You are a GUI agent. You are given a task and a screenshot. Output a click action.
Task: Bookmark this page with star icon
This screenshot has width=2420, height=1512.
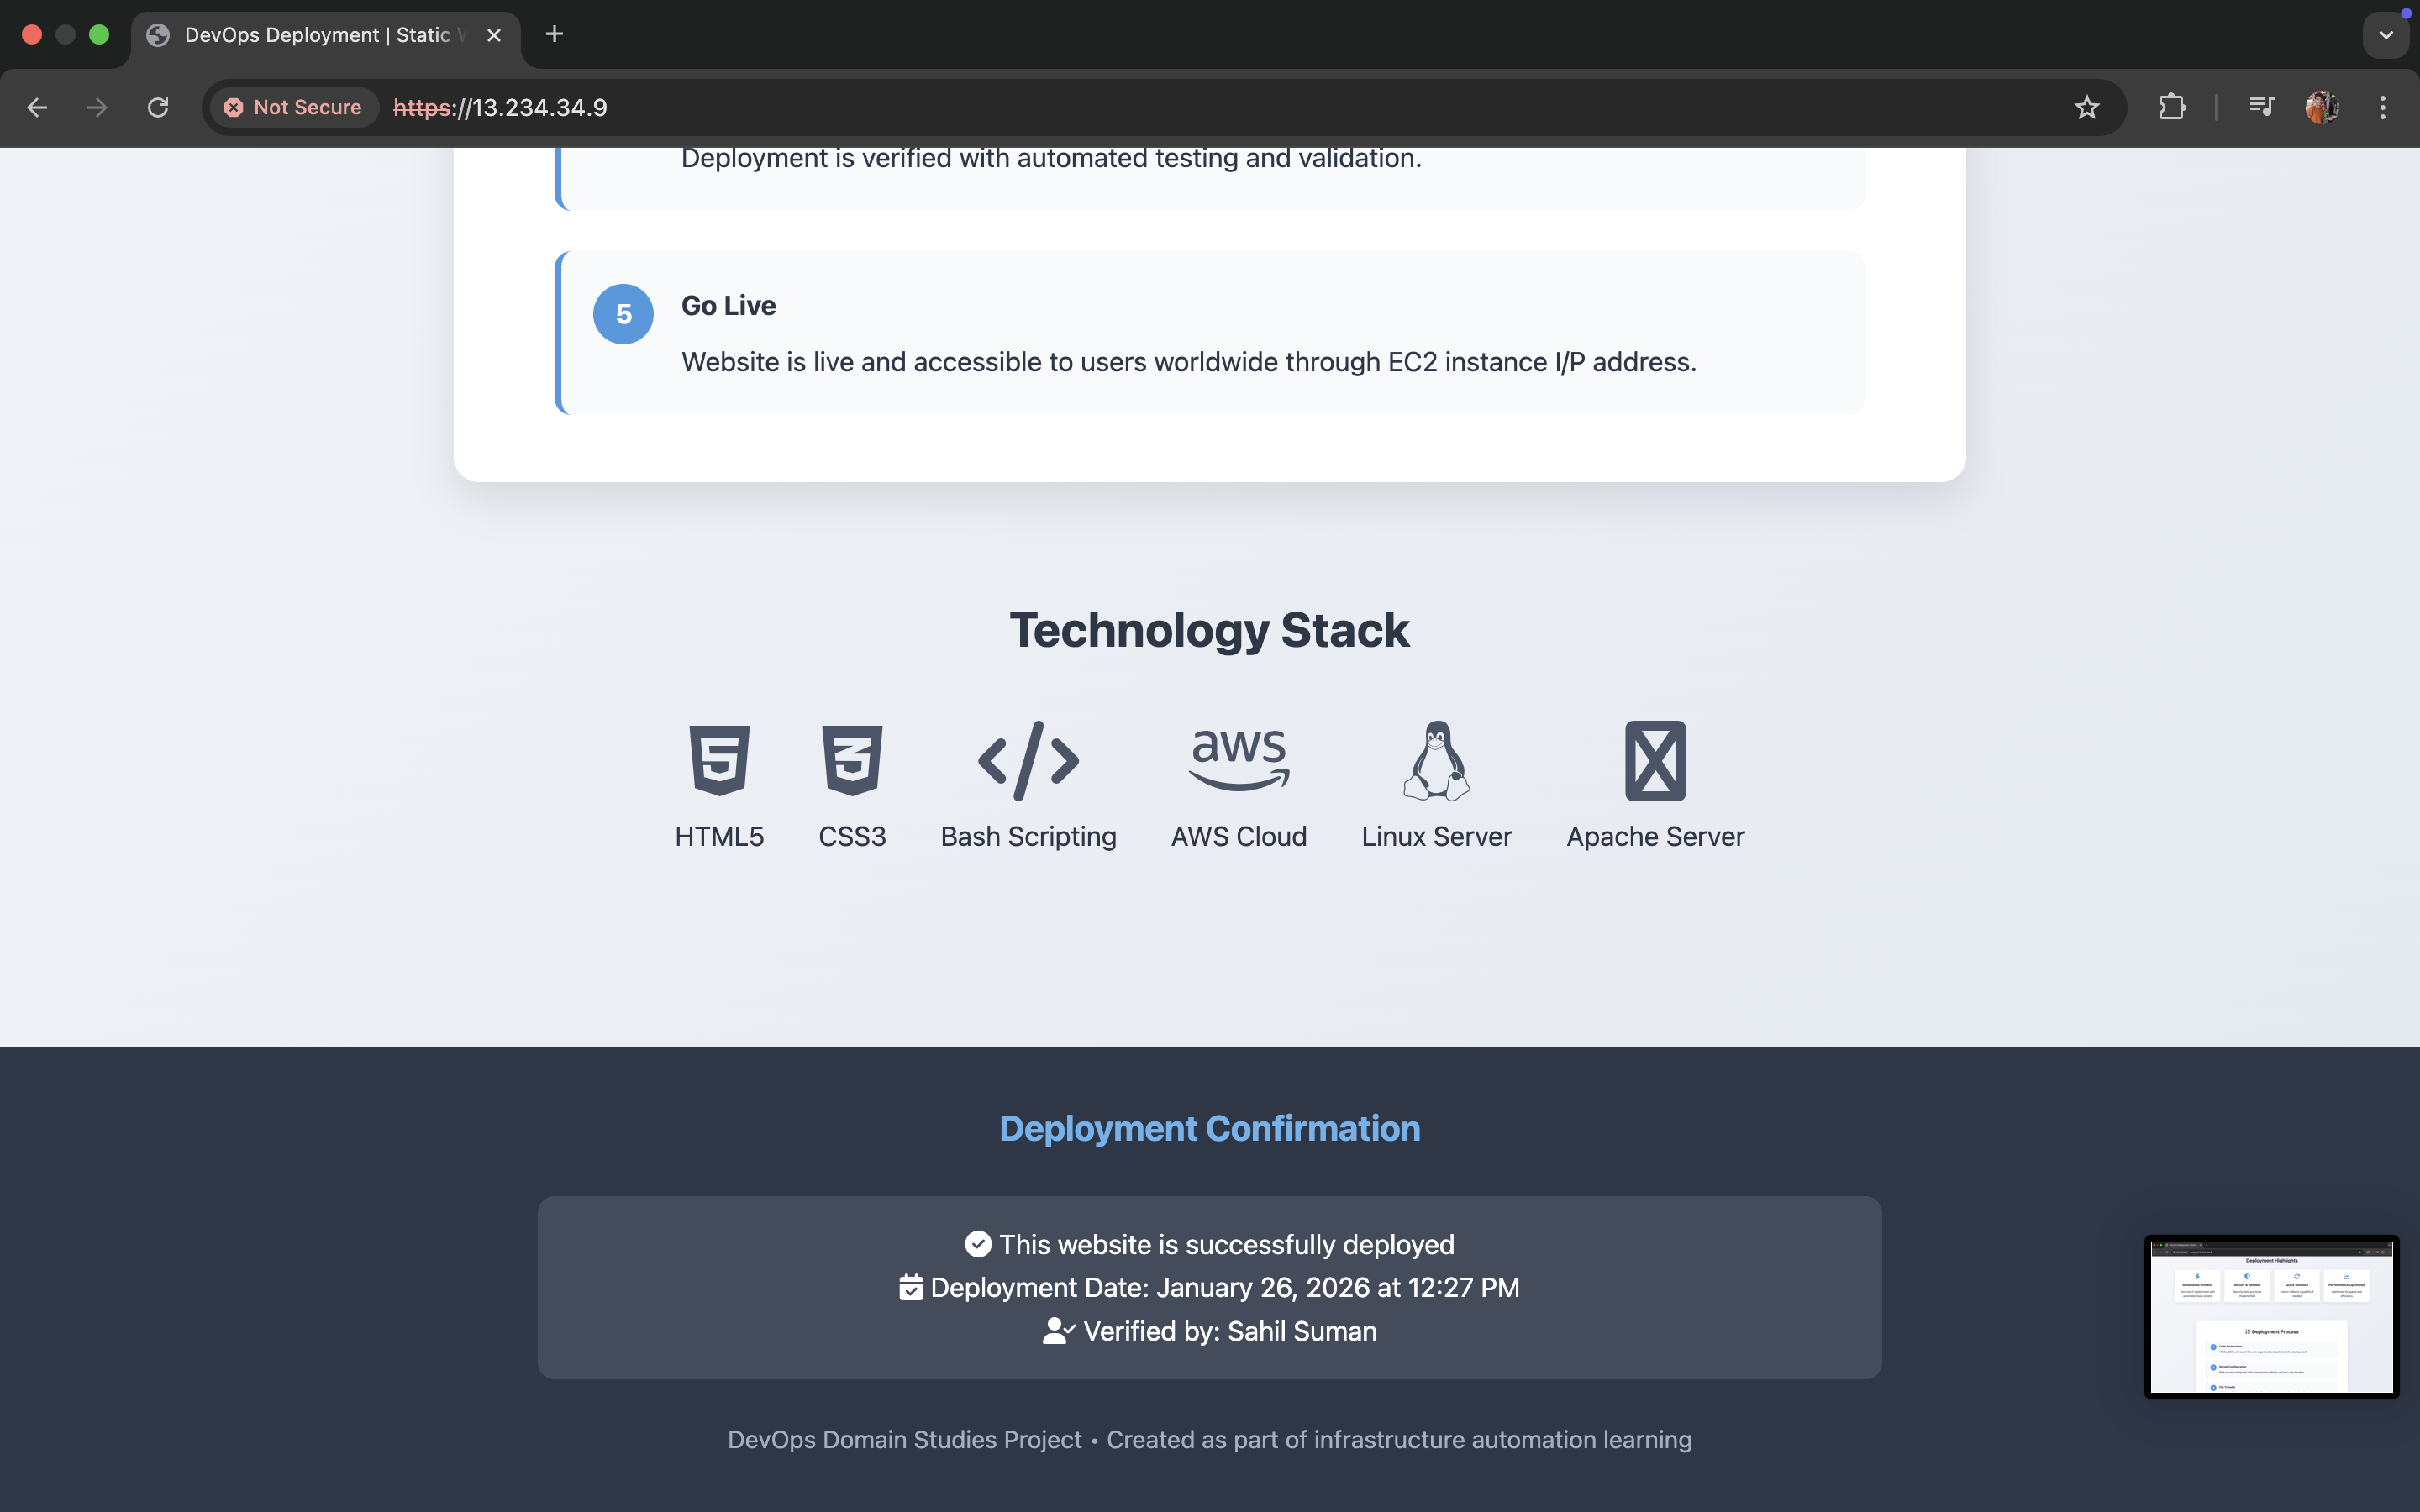2086,107
